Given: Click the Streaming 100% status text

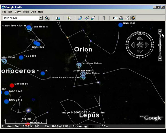Looking at the screenshot, I should [x=90, y=126].
